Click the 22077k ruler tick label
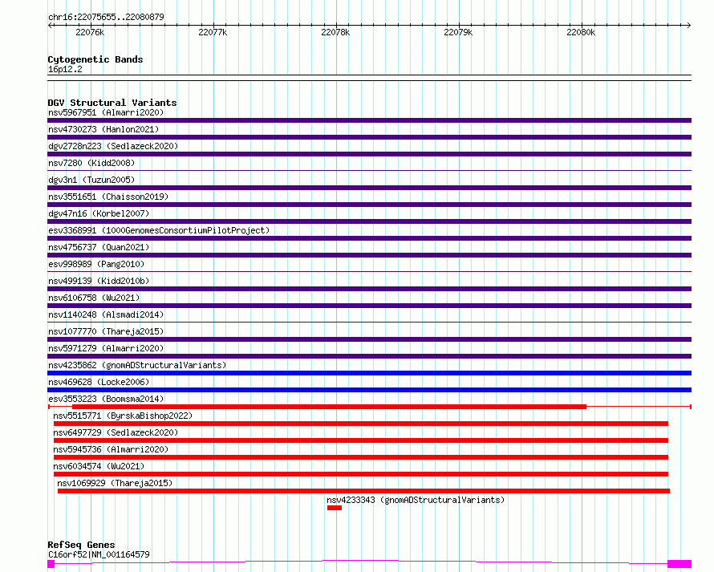 [213, 32]
